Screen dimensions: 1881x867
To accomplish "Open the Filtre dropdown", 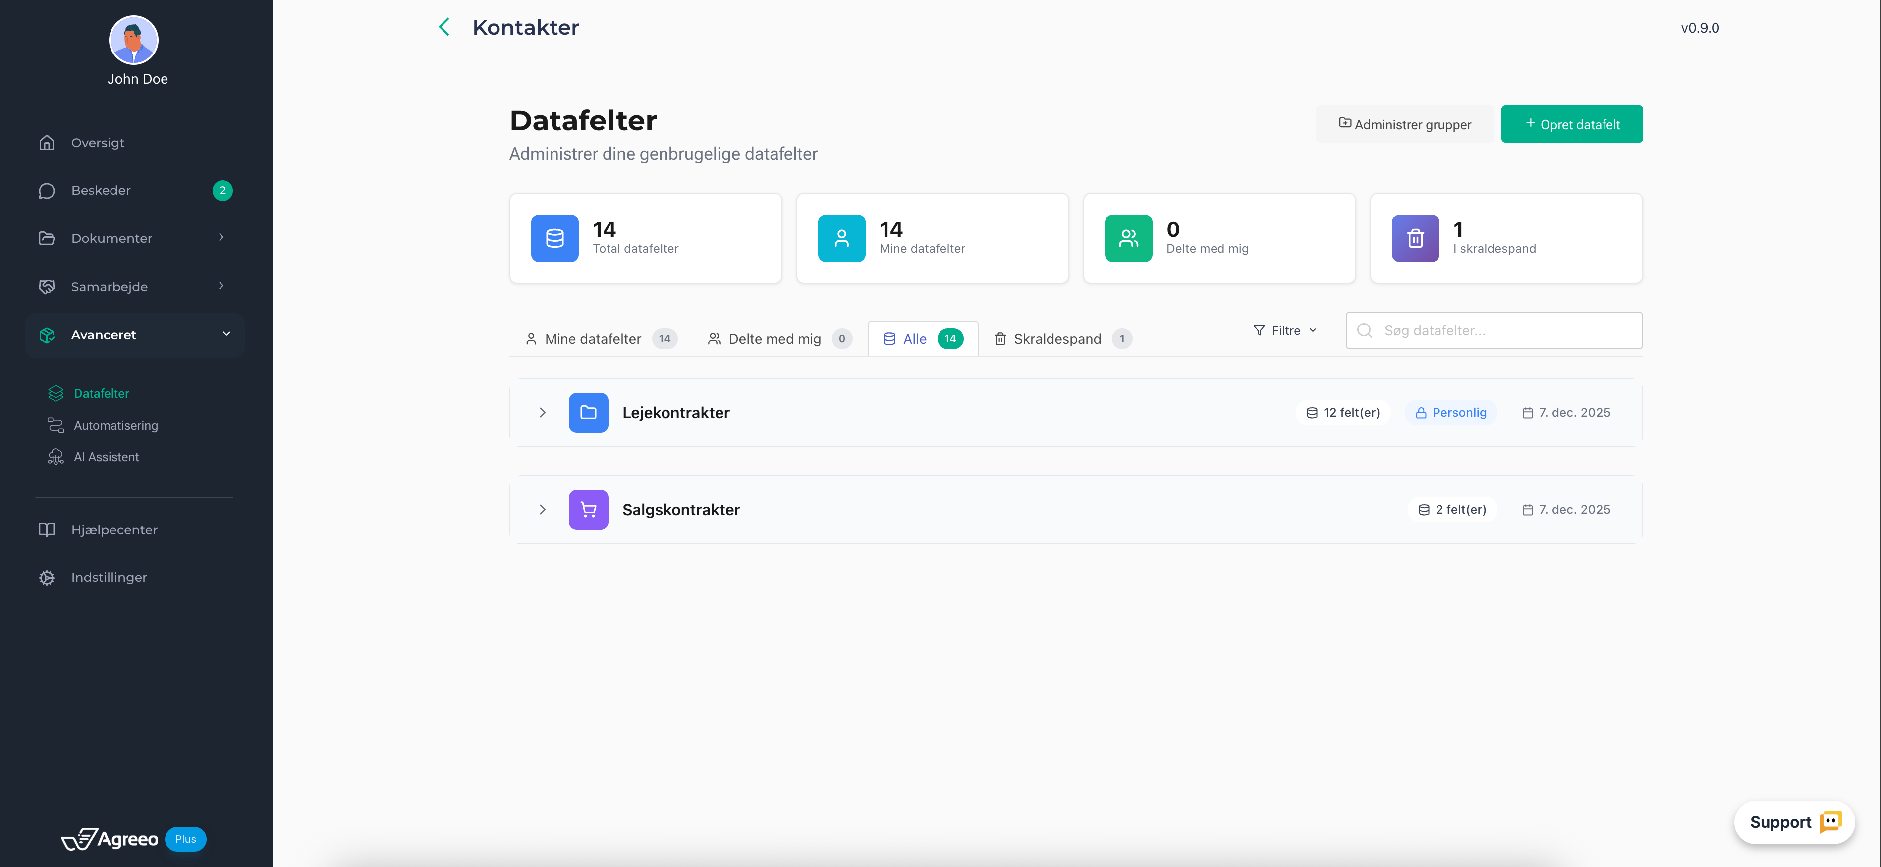I will (x=1285, y=330).
